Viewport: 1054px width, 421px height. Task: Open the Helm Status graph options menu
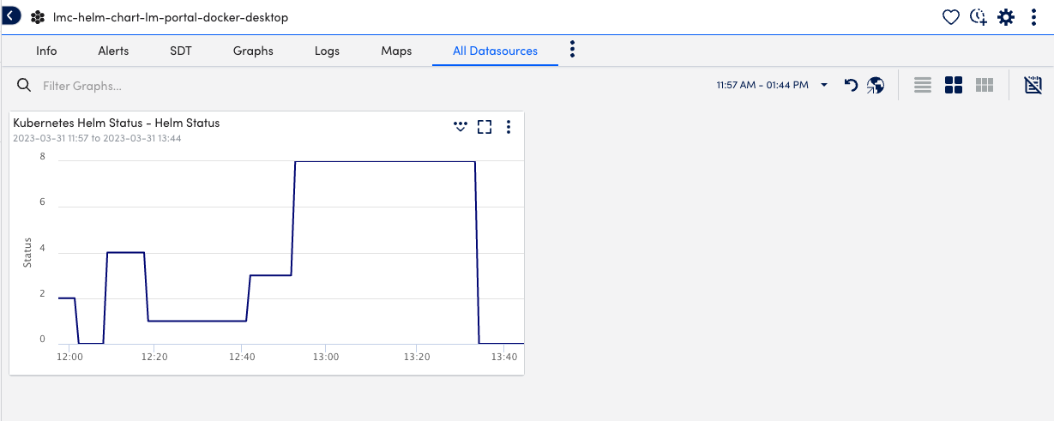coord(509,127)
